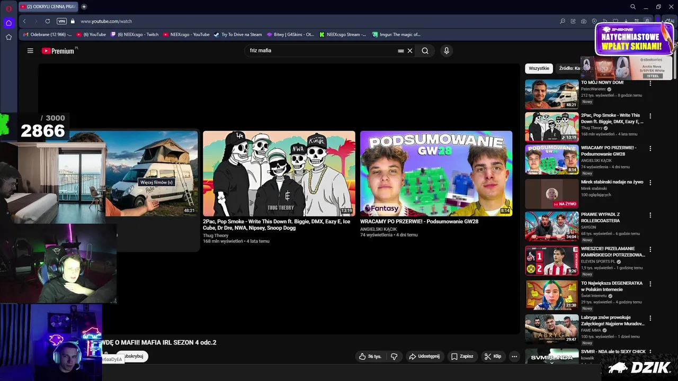Open 2Pac, Pop Smoke endscreen thumbnail

click(x=279, y=174)
